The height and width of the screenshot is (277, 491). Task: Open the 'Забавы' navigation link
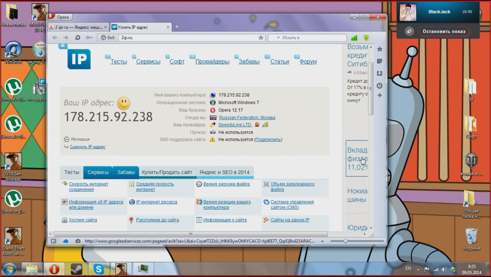[x=249, y=62]
